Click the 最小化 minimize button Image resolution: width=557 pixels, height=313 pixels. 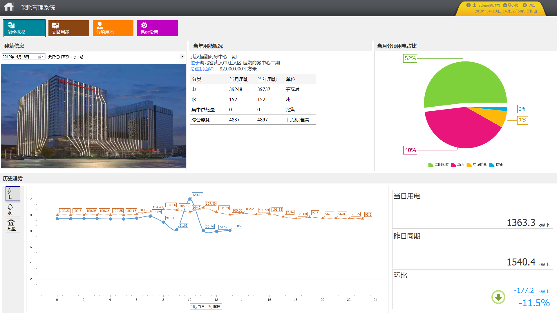(x=511, y=5)
